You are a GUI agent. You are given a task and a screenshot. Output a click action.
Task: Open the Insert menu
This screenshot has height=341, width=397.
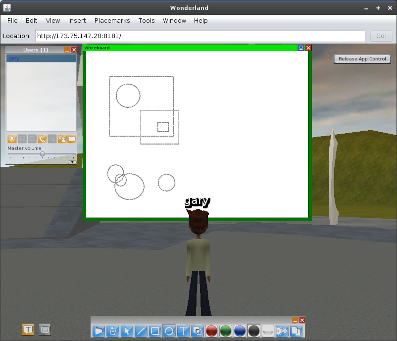click(x=77, y=20)
